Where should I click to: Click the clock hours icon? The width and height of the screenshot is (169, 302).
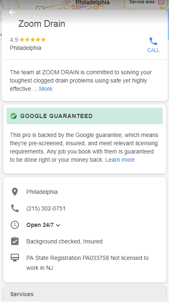[15, 225]
